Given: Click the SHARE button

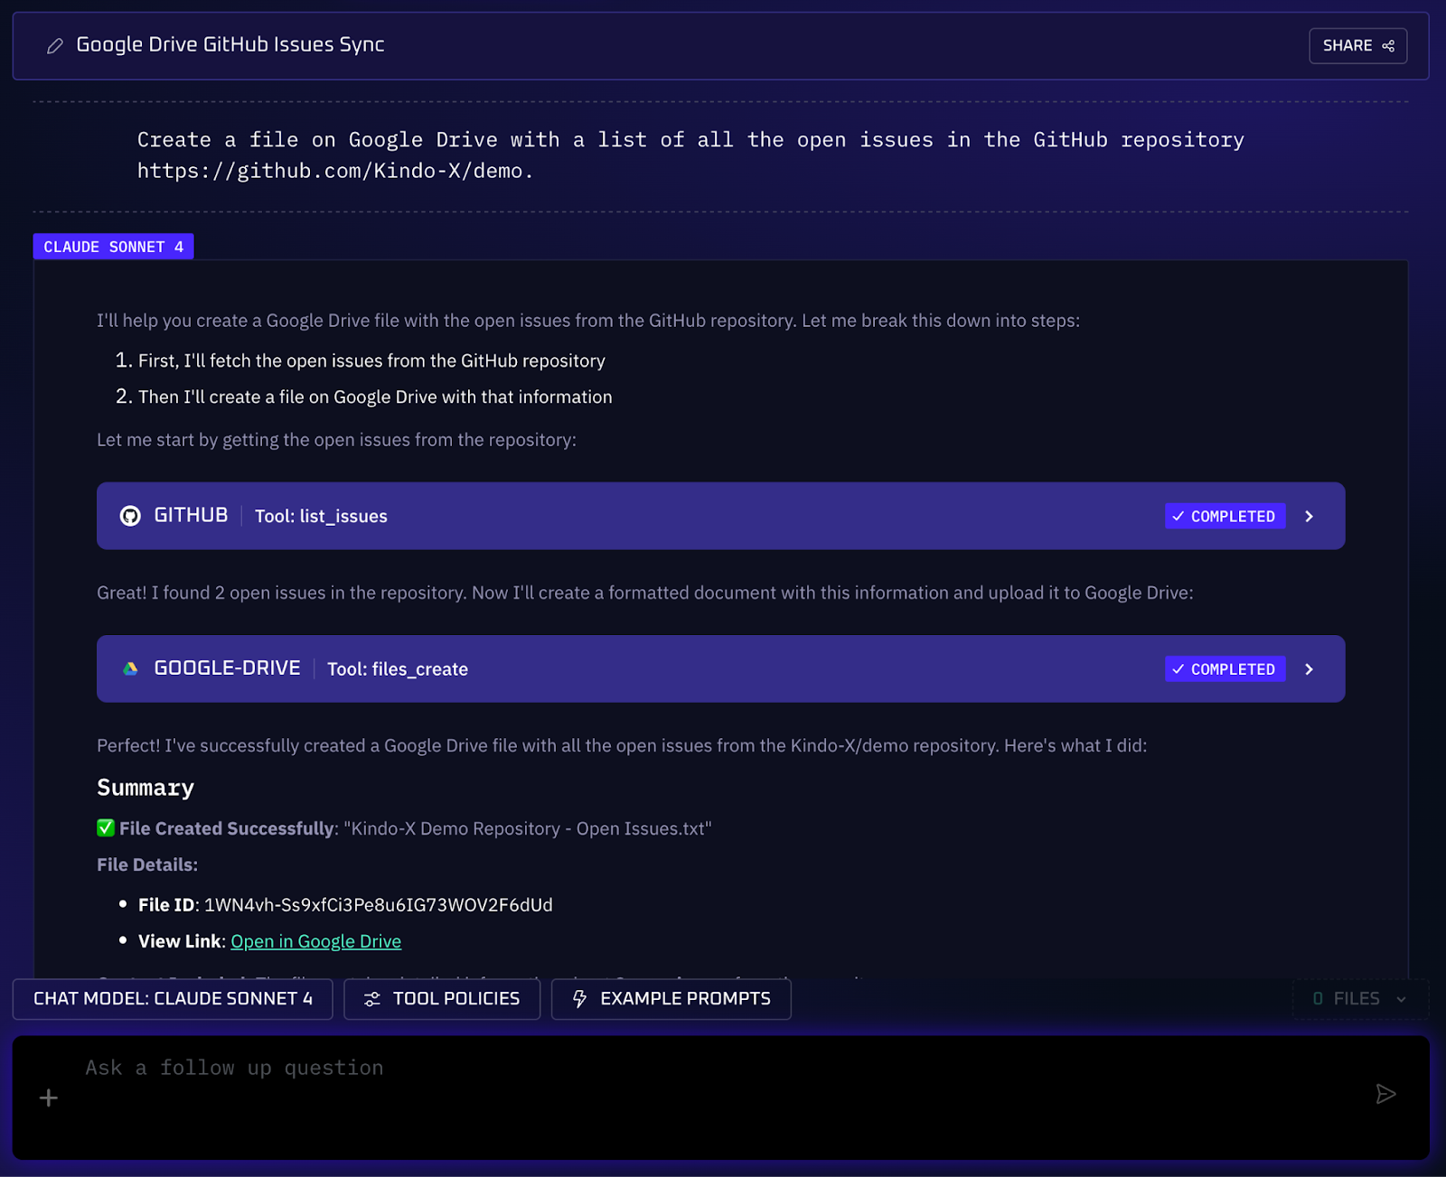Looking at the screenshot, I should 1357,46.
